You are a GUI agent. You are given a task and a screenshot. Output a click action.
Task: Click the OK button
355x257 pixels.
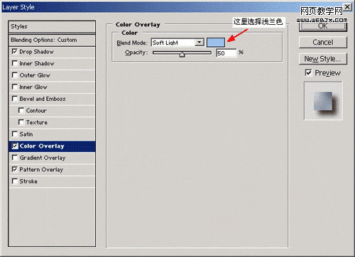click(323, 26)
